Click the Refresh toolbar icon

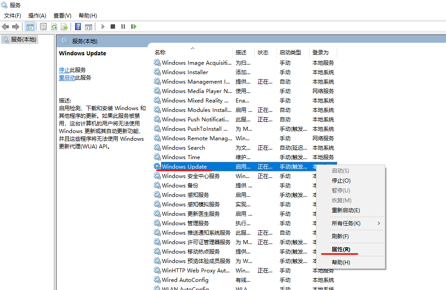click(54, 27)
